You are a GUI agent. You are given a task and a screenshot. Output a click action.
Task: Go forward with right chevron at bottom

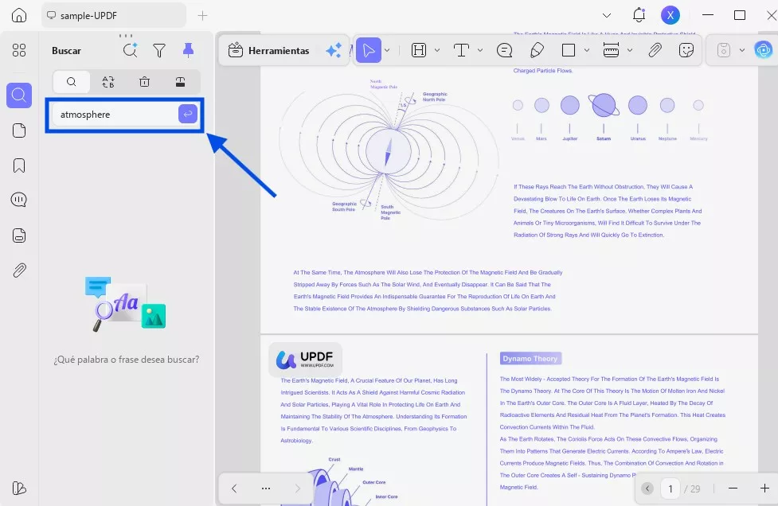(298, 488)
